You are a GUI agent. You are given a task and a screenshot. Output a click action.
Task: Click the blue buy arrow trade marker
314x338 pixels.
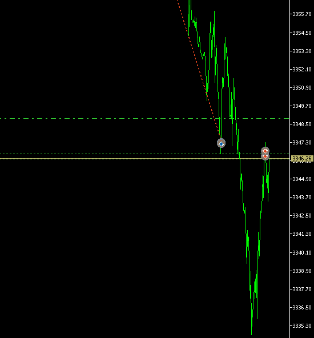click(x=221, y=143)
